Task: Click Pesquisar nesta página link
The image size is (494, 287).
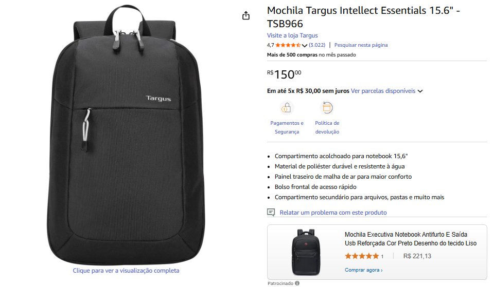Action: (361, 45)
